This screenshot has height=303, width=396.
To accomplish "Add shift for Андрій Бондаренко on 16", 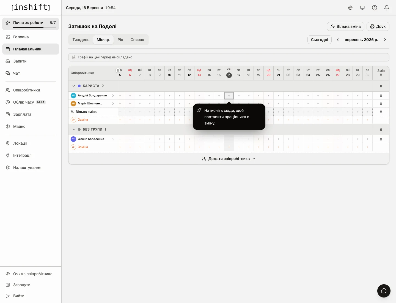I will pyautogui.click(x=229, y=96).
